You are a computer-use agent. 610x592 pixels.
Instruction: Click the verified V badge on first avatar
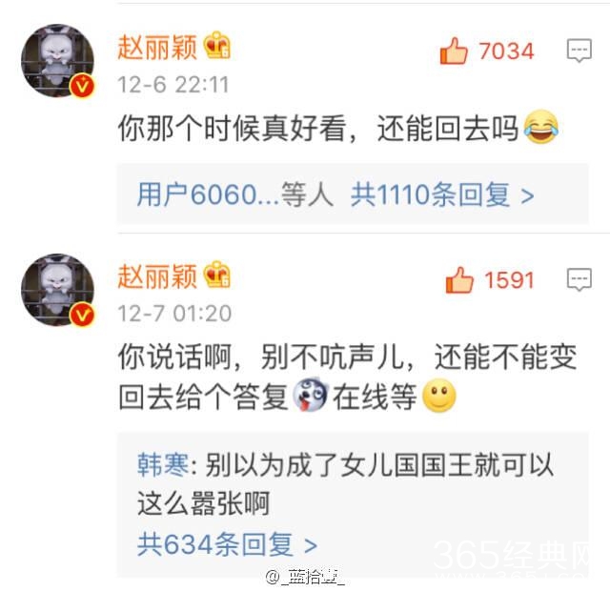coord(82,86)
